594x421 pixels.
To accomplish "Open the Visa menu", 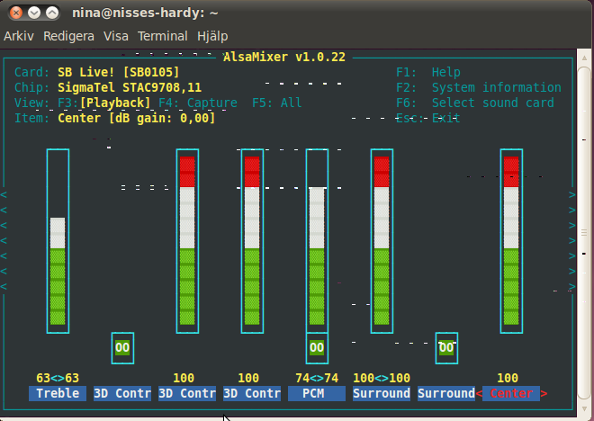I will tap(115, 36).
